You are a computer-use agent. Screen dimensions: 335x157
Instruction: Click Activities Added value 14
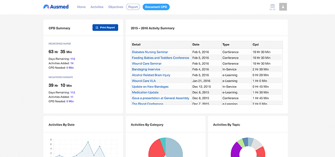(72, 63)
